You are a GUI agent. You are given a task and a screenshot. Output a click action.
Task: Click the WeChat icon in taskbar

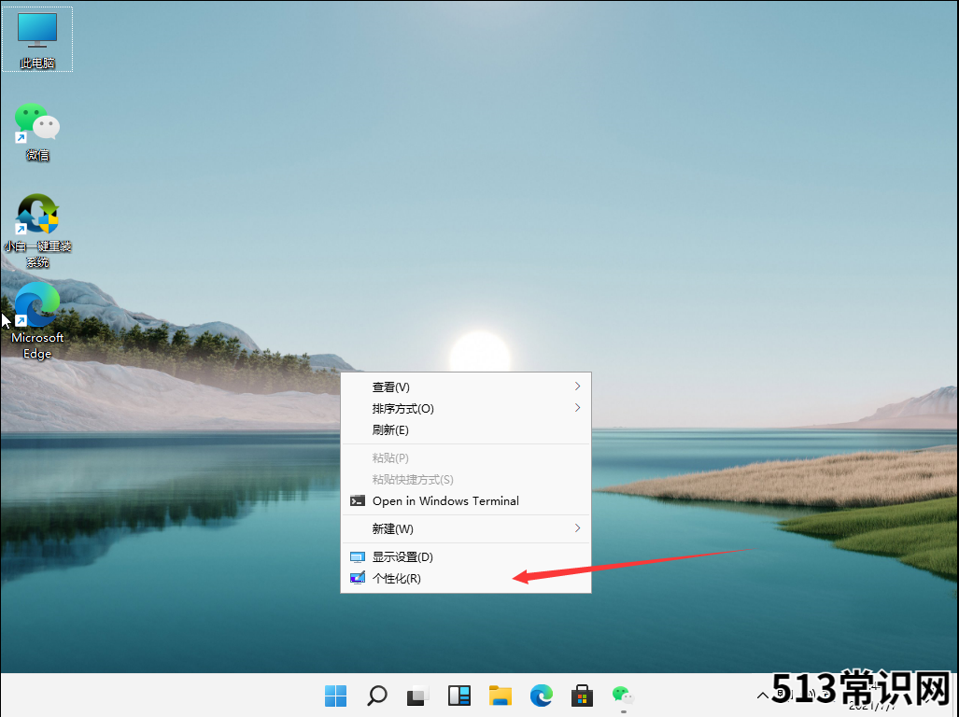click(623, 696)
